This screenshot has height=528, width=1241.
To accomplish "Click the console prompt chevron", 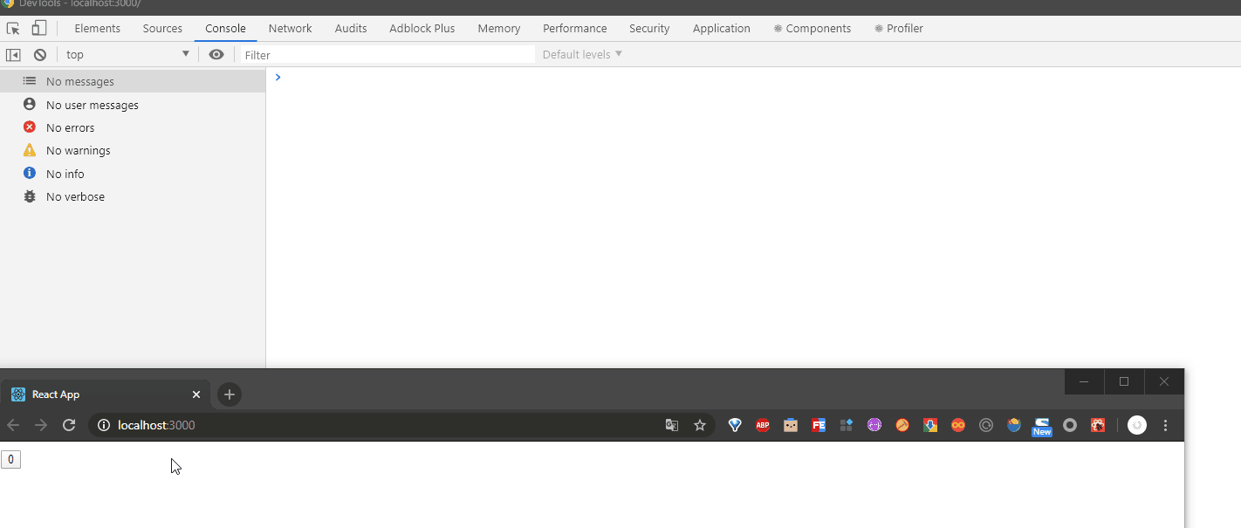I will 278,78.
